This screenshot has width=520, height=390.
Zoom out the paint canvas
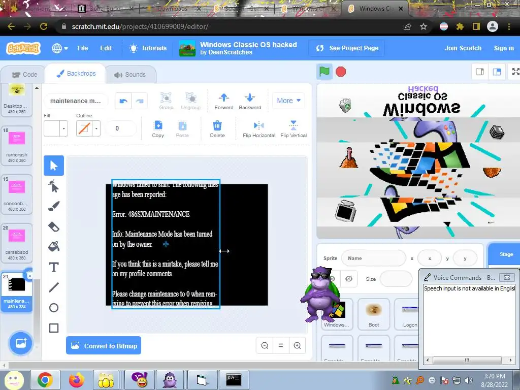[x=265, y=345]
